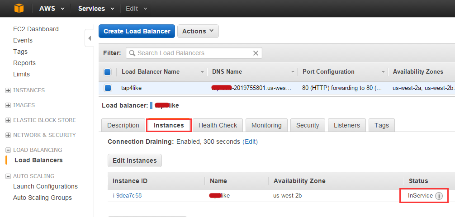Screen dimensions: 455x217
Task: Click the AWS orange cube logo
Action: pos(19,9)
